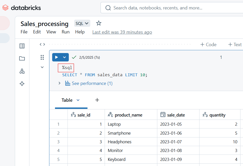Click the product_name string type icon

(110, 115)
